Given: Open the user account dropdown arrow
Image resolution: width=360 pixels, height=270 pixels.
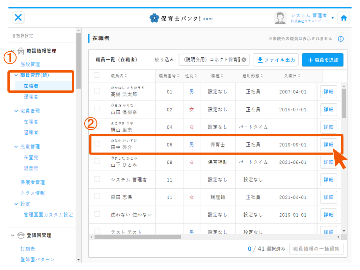Looking at the screenshot, I should pyautogui.click(x=333, y=18).
